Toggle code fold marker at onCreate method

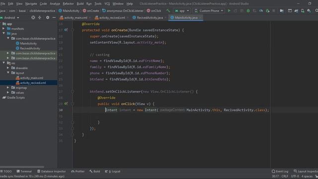pos(73,30)
